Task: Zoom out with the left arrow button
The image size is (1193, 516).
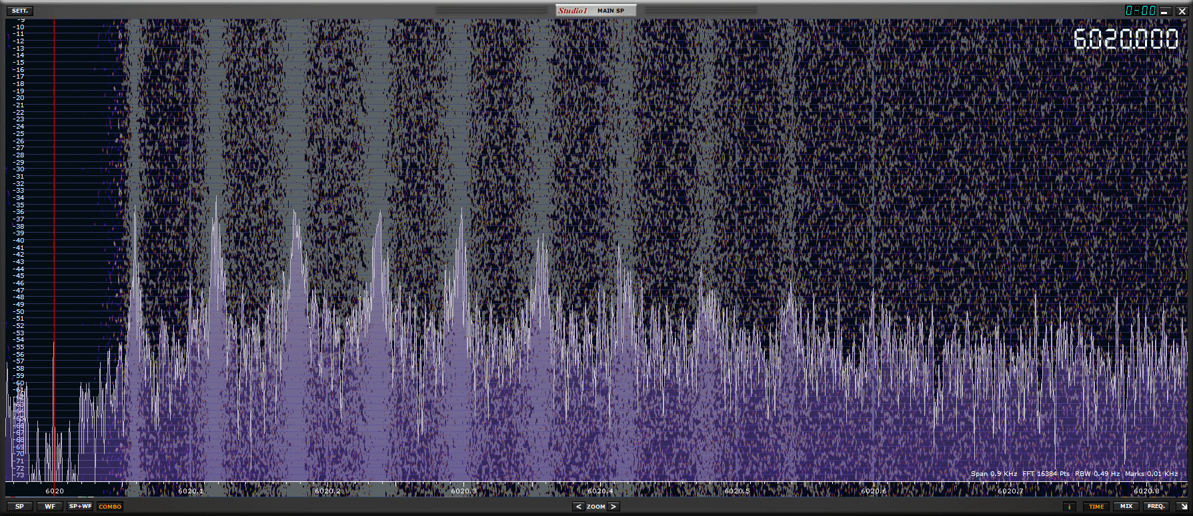Action: (578, 507)
